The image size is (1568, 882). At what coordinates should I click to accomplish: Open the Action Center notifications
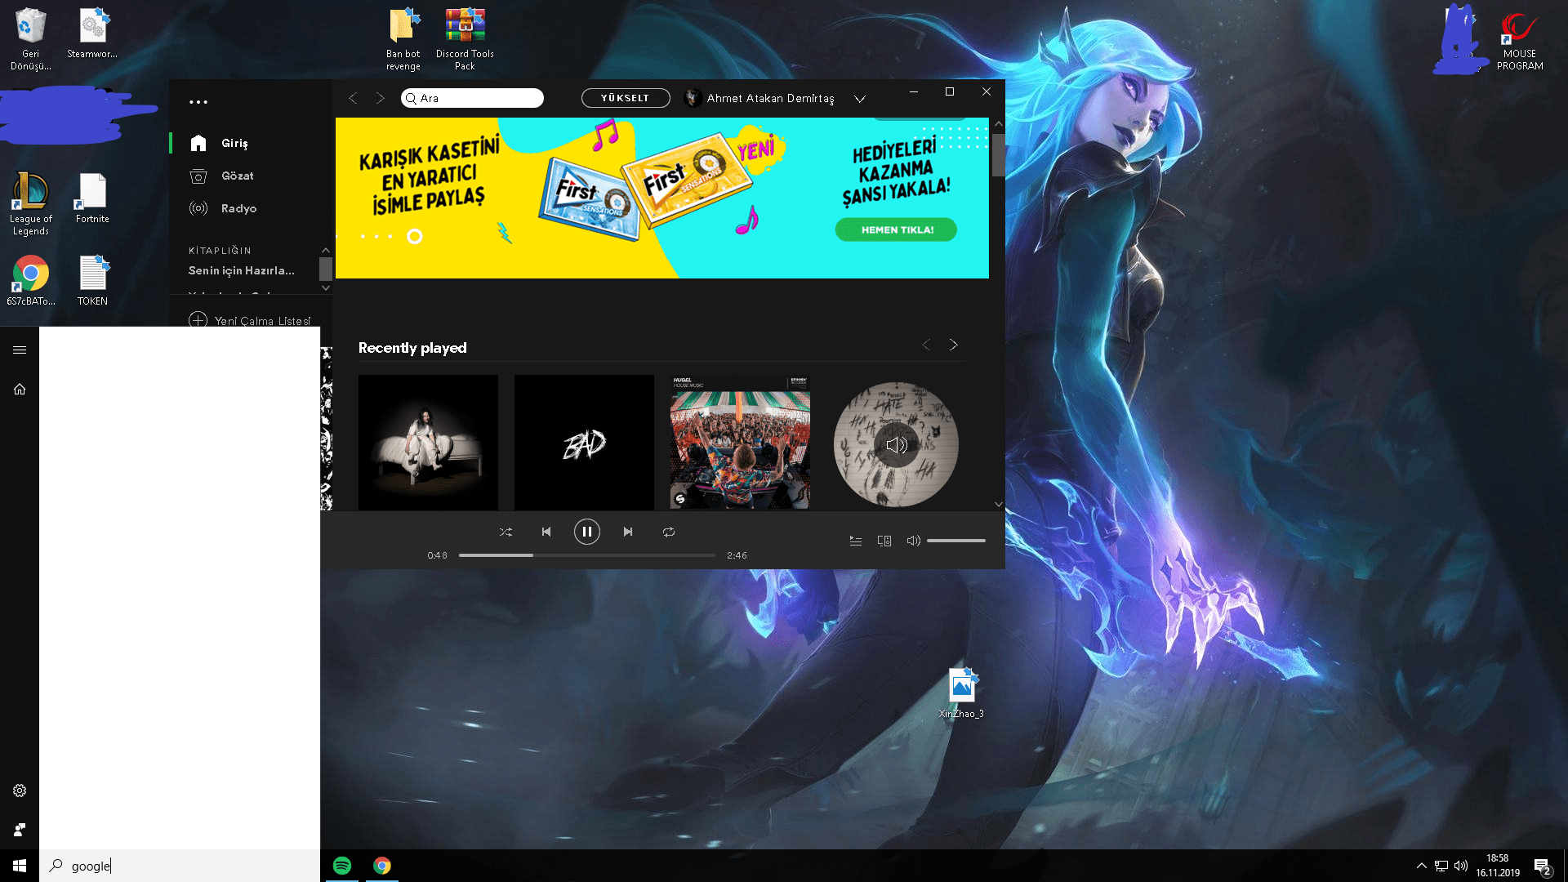coord(1542,866)
